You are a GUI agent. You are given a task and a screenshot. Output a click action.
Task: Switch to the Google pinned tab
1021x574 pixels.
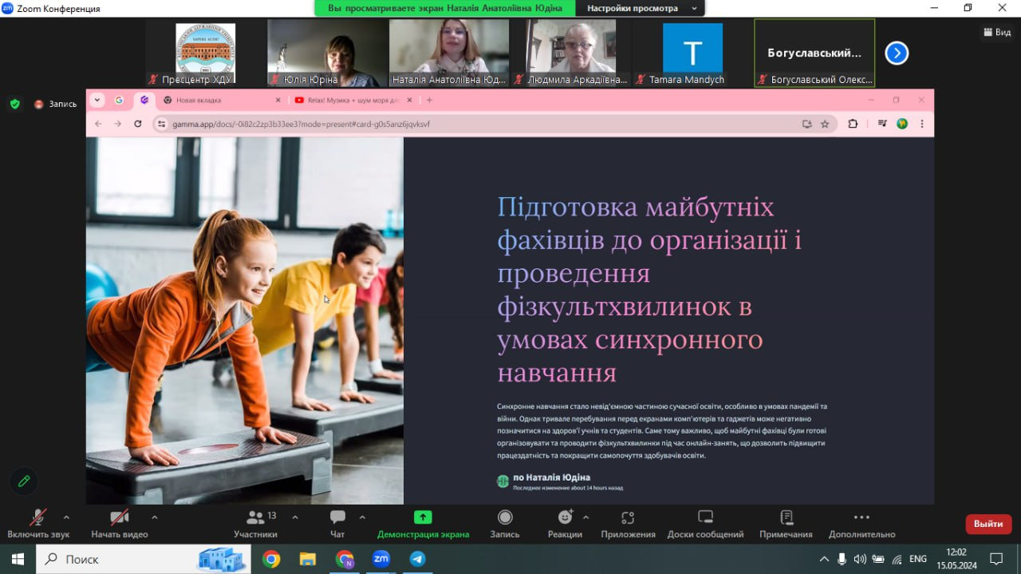119,100
